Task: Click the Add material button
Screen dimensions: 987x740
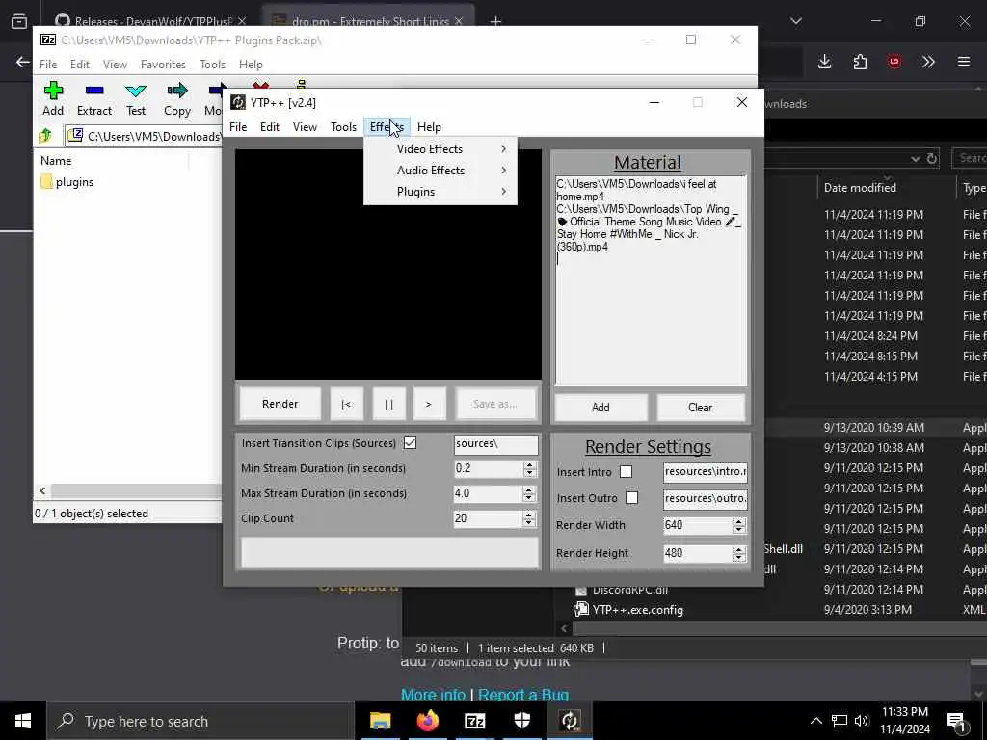Action: 600,408
